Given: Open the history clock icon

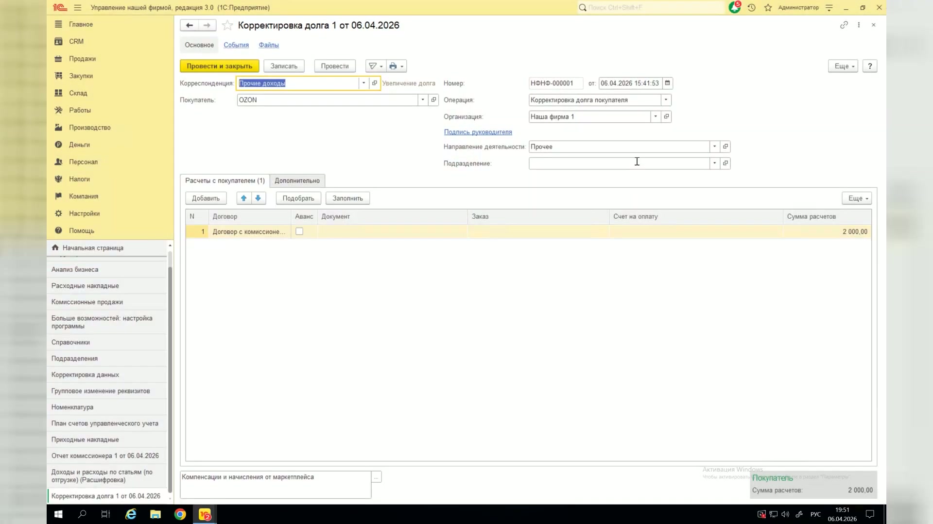Looking at the screenshot, I should [751, 8].
